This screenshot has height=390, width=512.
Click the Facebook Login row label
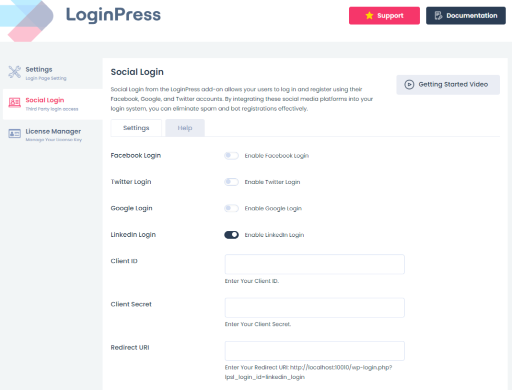tap(135, 155)
